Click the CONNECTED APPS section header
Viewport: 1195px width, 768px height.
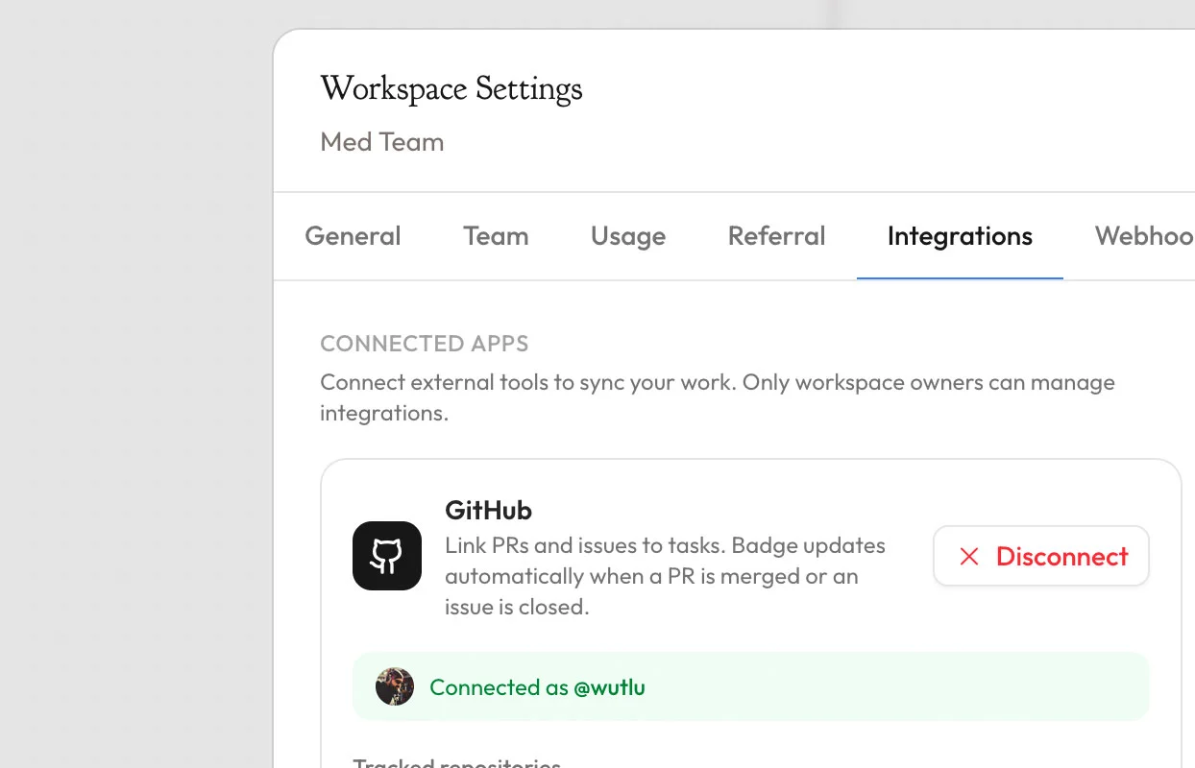[x=425, y=343]
